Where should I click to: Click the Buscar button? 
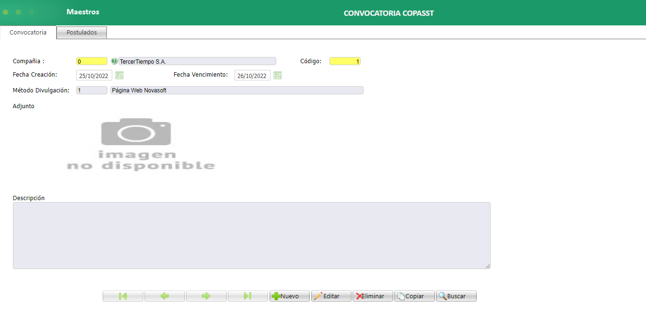coord(456,296)
